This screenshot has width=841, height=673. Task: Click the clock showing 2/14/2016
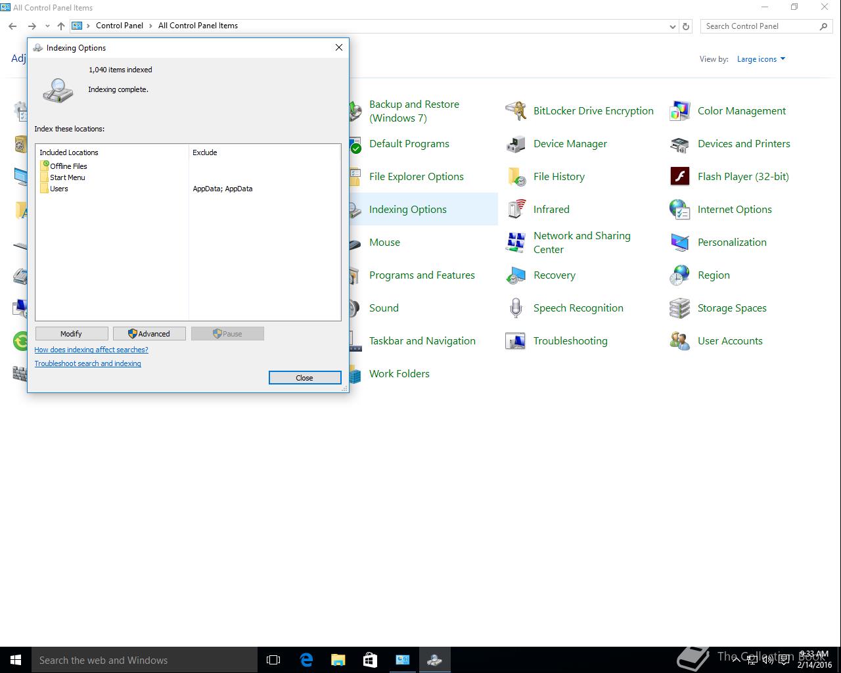[x=813, y=660]
